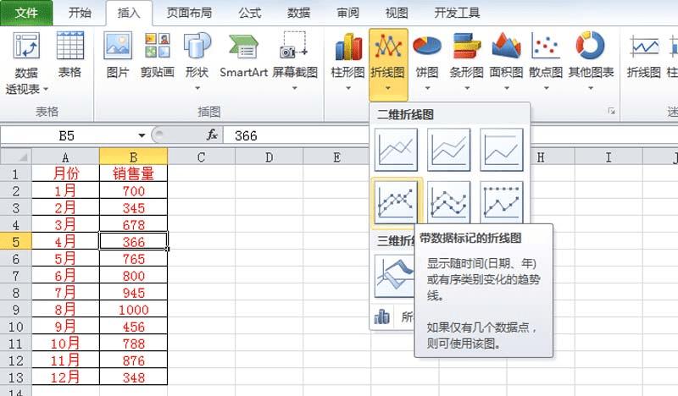678x396 pixels.
Task: Switch to the 公式 formulas tab
Action: [250, 13]
